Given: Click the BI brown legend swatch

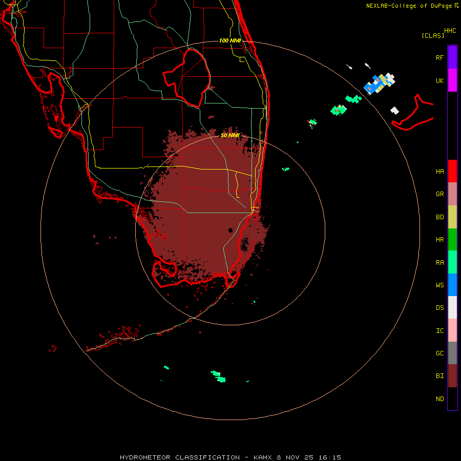Looking at the screenshot, I should coord(452,376).
